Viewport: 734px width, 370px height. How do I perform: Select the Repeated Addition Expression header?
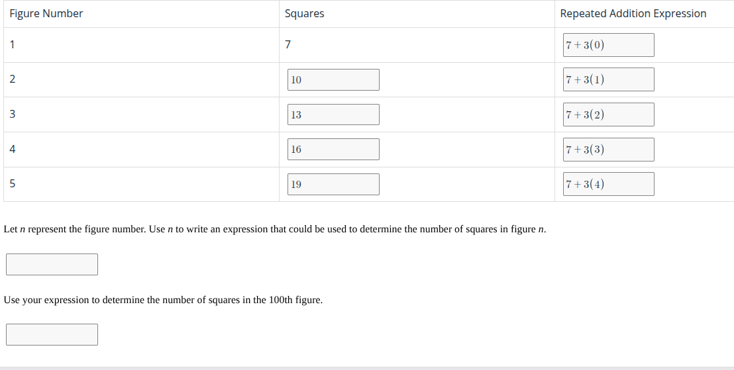point(633,14)
